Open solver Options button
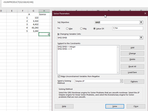This screenshot has height=111, width=148. (x=134, y=82)
